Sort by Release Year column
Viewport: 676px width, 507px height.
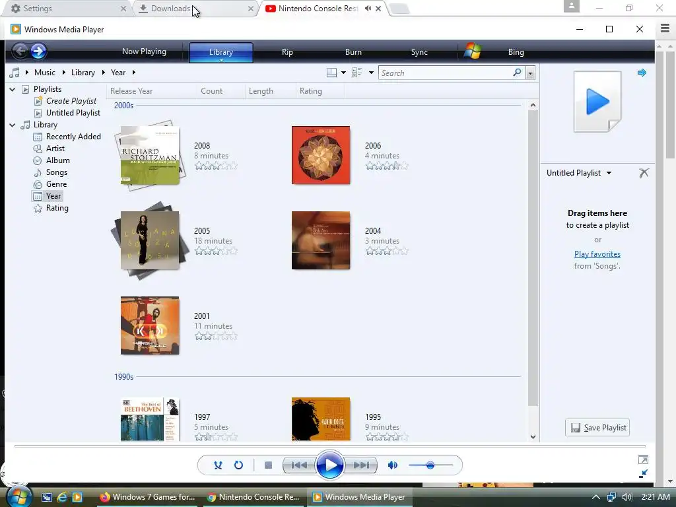coord(152,91)
